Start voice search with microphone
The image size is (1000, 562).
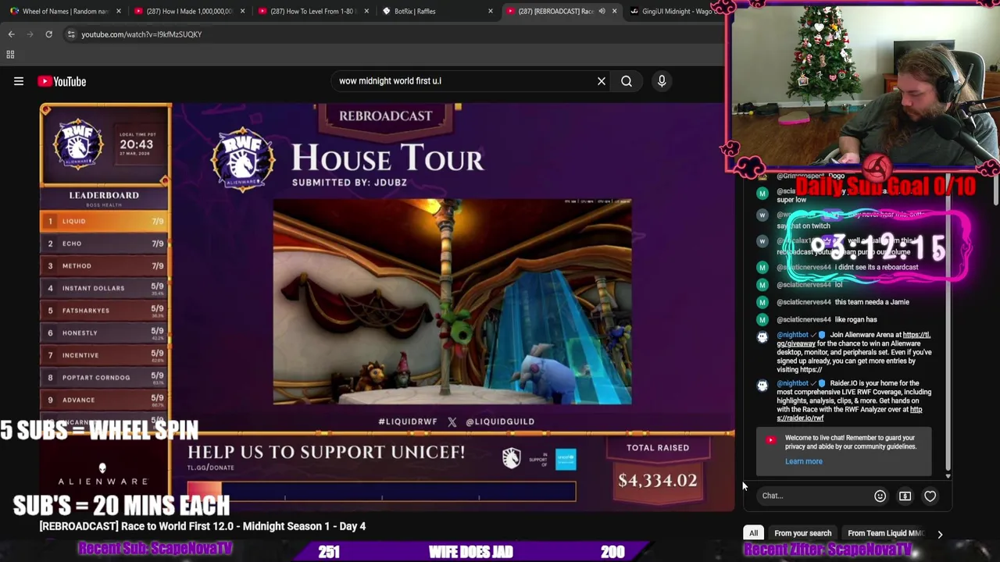pyautogui.click(x=662, y=81)
